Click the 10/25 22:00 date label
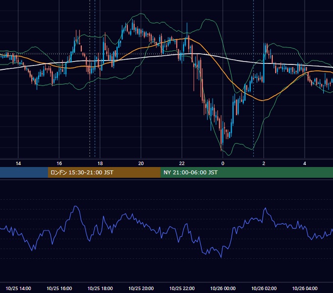Image resolution: width=333 pixels, height=293 pixels. [x=182, y=288]
